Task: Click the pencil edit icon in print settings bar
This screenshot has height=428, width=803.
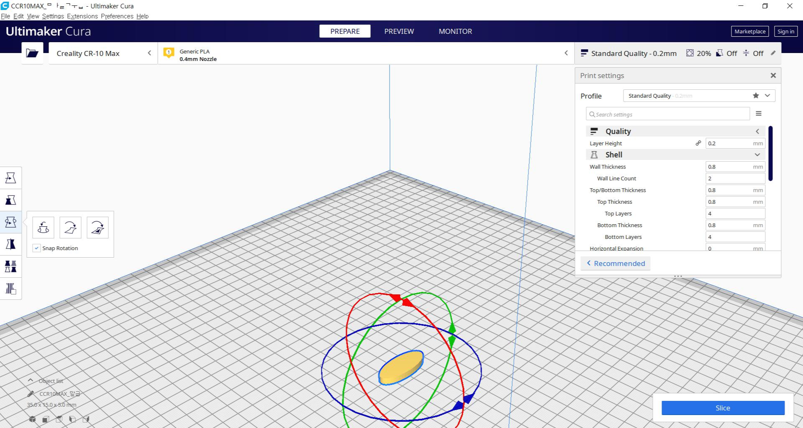Action: point(773,53)
